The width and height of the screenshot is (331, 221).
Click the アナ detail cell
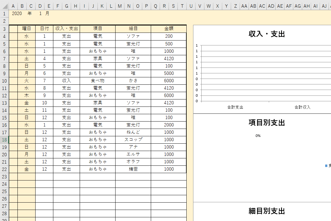pyautogui.click(x=133, y=147)
